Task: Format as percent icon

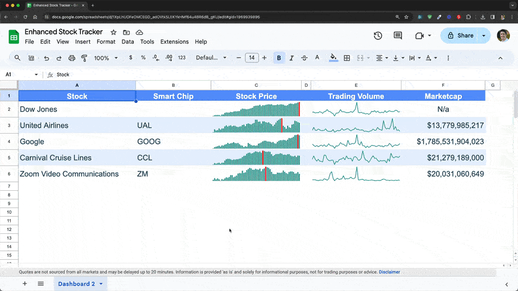Action: pyautogui.click(x=143, y=58)
